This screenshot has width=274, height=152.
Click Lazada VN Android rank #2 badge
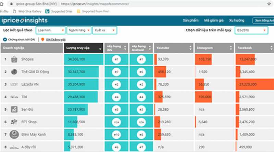141,84
